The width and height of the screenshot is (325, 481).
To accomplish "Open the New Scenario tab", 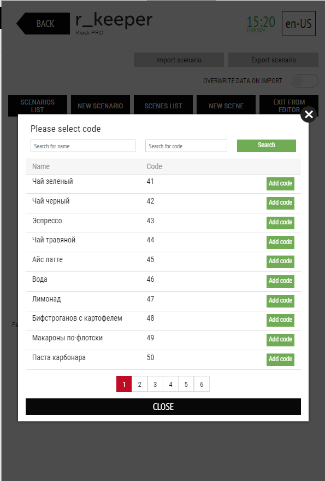I will coord(101,106).
